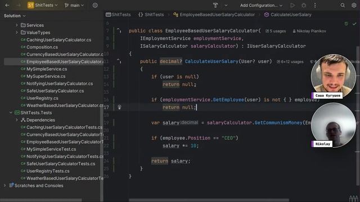Image resolution: width=360 pixels, height=202 pixels.
Task: Open the ShitTests solution dropdown
Action: pos(43,5)
